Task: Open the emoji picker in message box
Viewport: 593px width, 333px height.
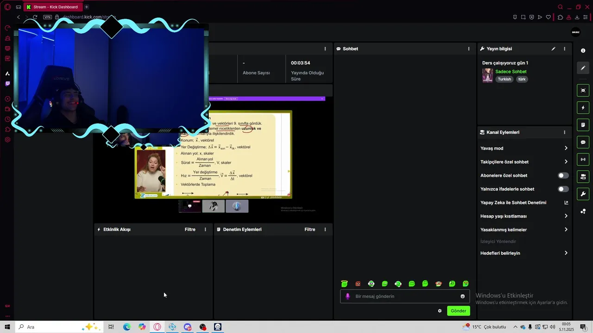Action: pyautogui.click(x=462, y=296)
